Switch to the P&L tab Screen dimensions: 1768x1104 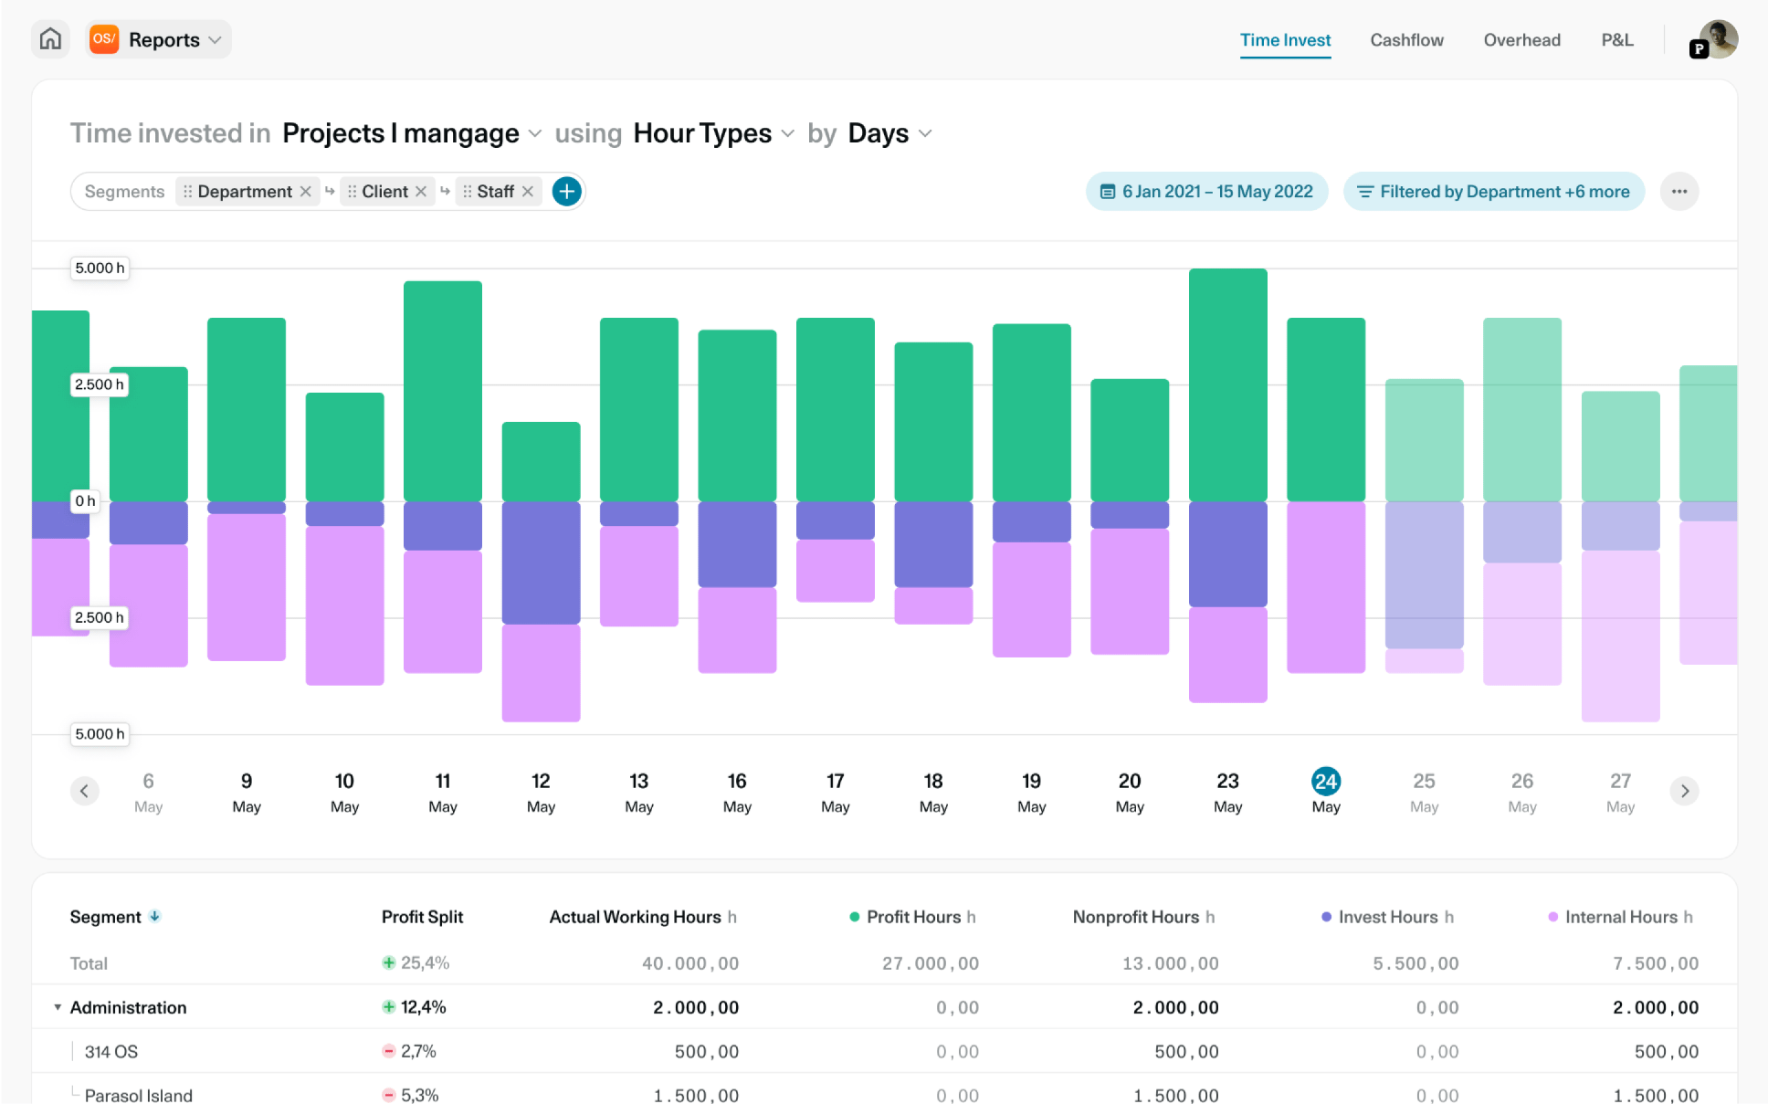point(1616,40)
